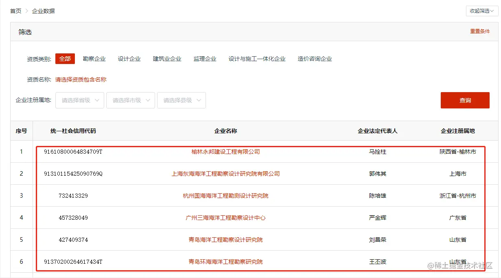Select the 设计企业 category
501x278 pixels.
point(129,59)
